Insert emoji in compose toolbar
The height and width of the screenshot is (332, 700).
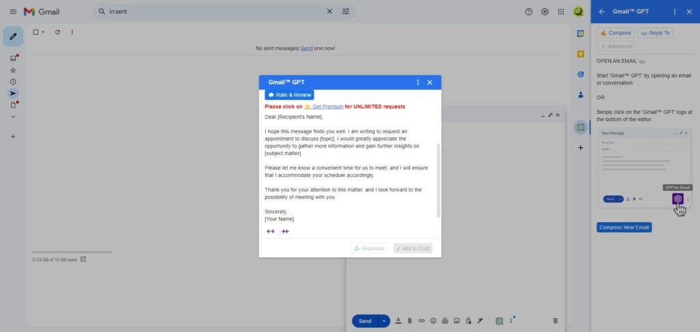(433, 321)
